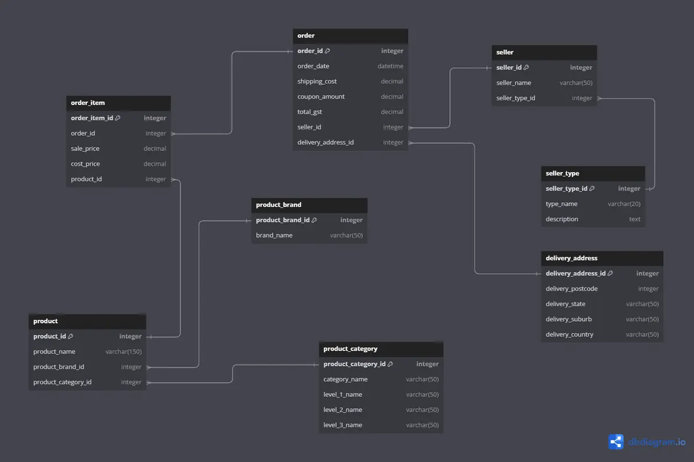Click the delivery_country field
Screen dimensions: 694x462
tap(602, 334)
